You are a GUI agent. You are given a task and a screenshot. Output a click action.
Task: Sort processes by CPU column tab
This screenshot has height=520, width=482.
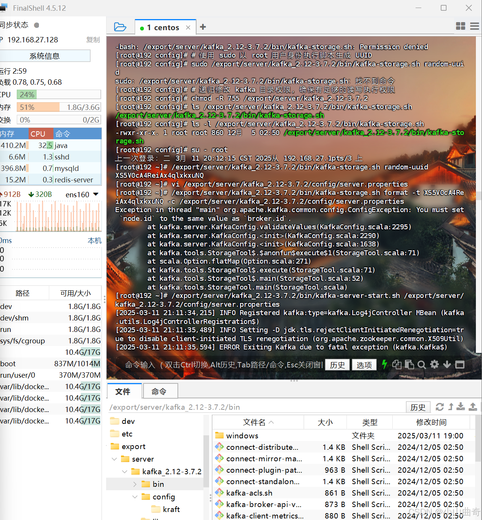point(41,134)
